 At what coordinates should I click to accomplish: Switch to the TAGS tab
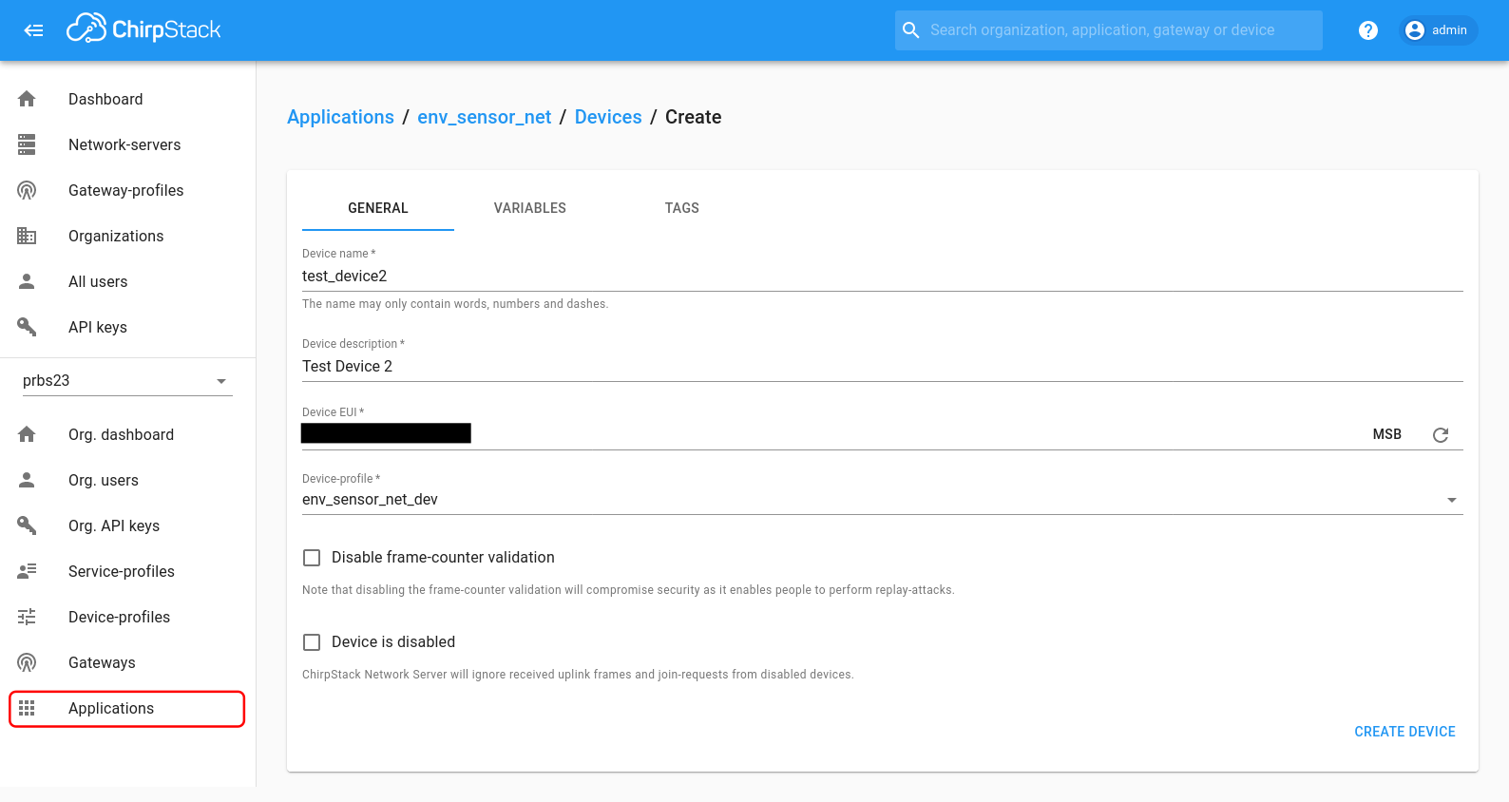682,208
